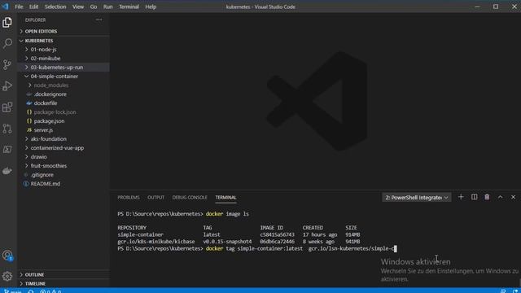
Task: Click the VS Code logo icon
Action: click(6, 7)
